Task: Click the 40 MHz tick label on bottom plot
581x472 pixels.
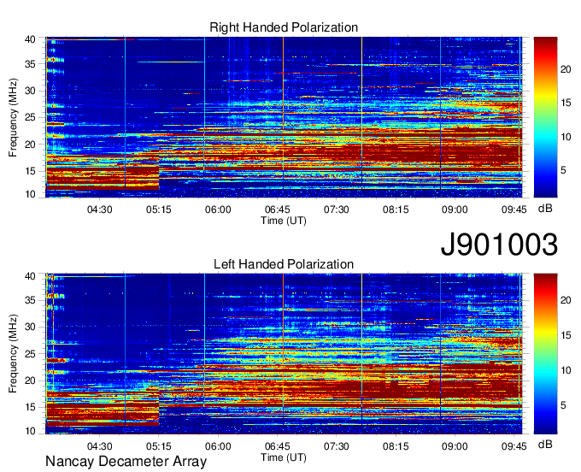Action: tap(30, 276)
